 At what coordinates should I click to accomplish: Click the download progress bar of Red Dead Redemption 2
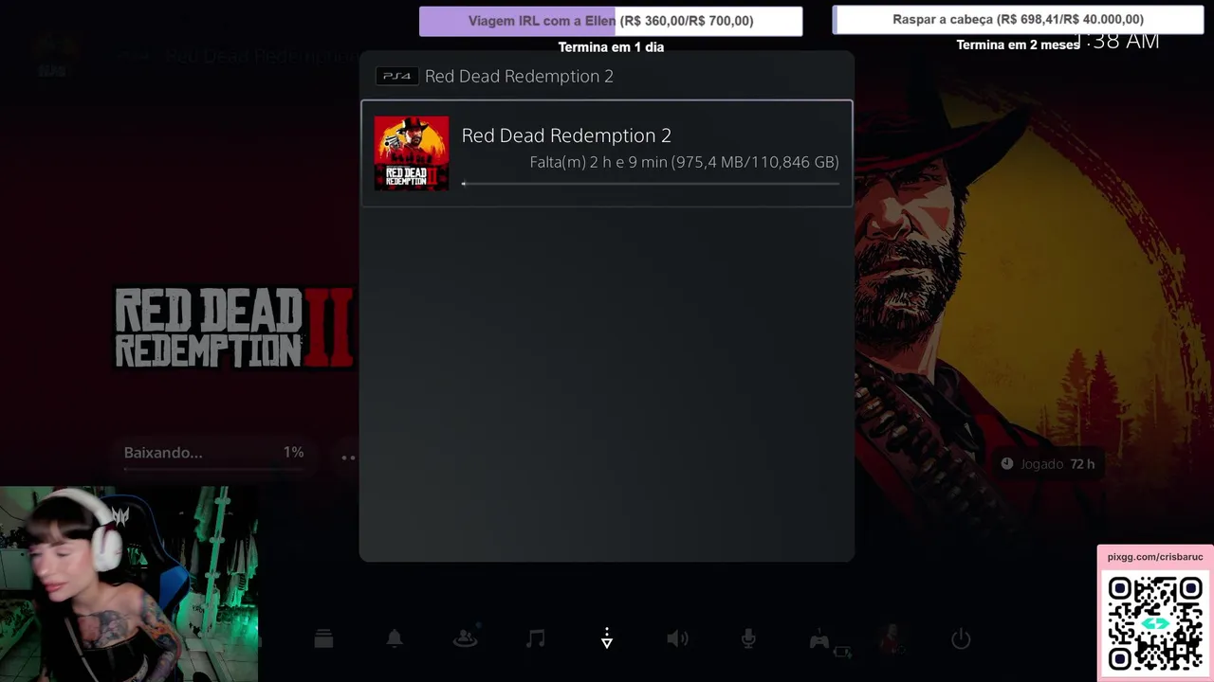[x=651, y=184]
